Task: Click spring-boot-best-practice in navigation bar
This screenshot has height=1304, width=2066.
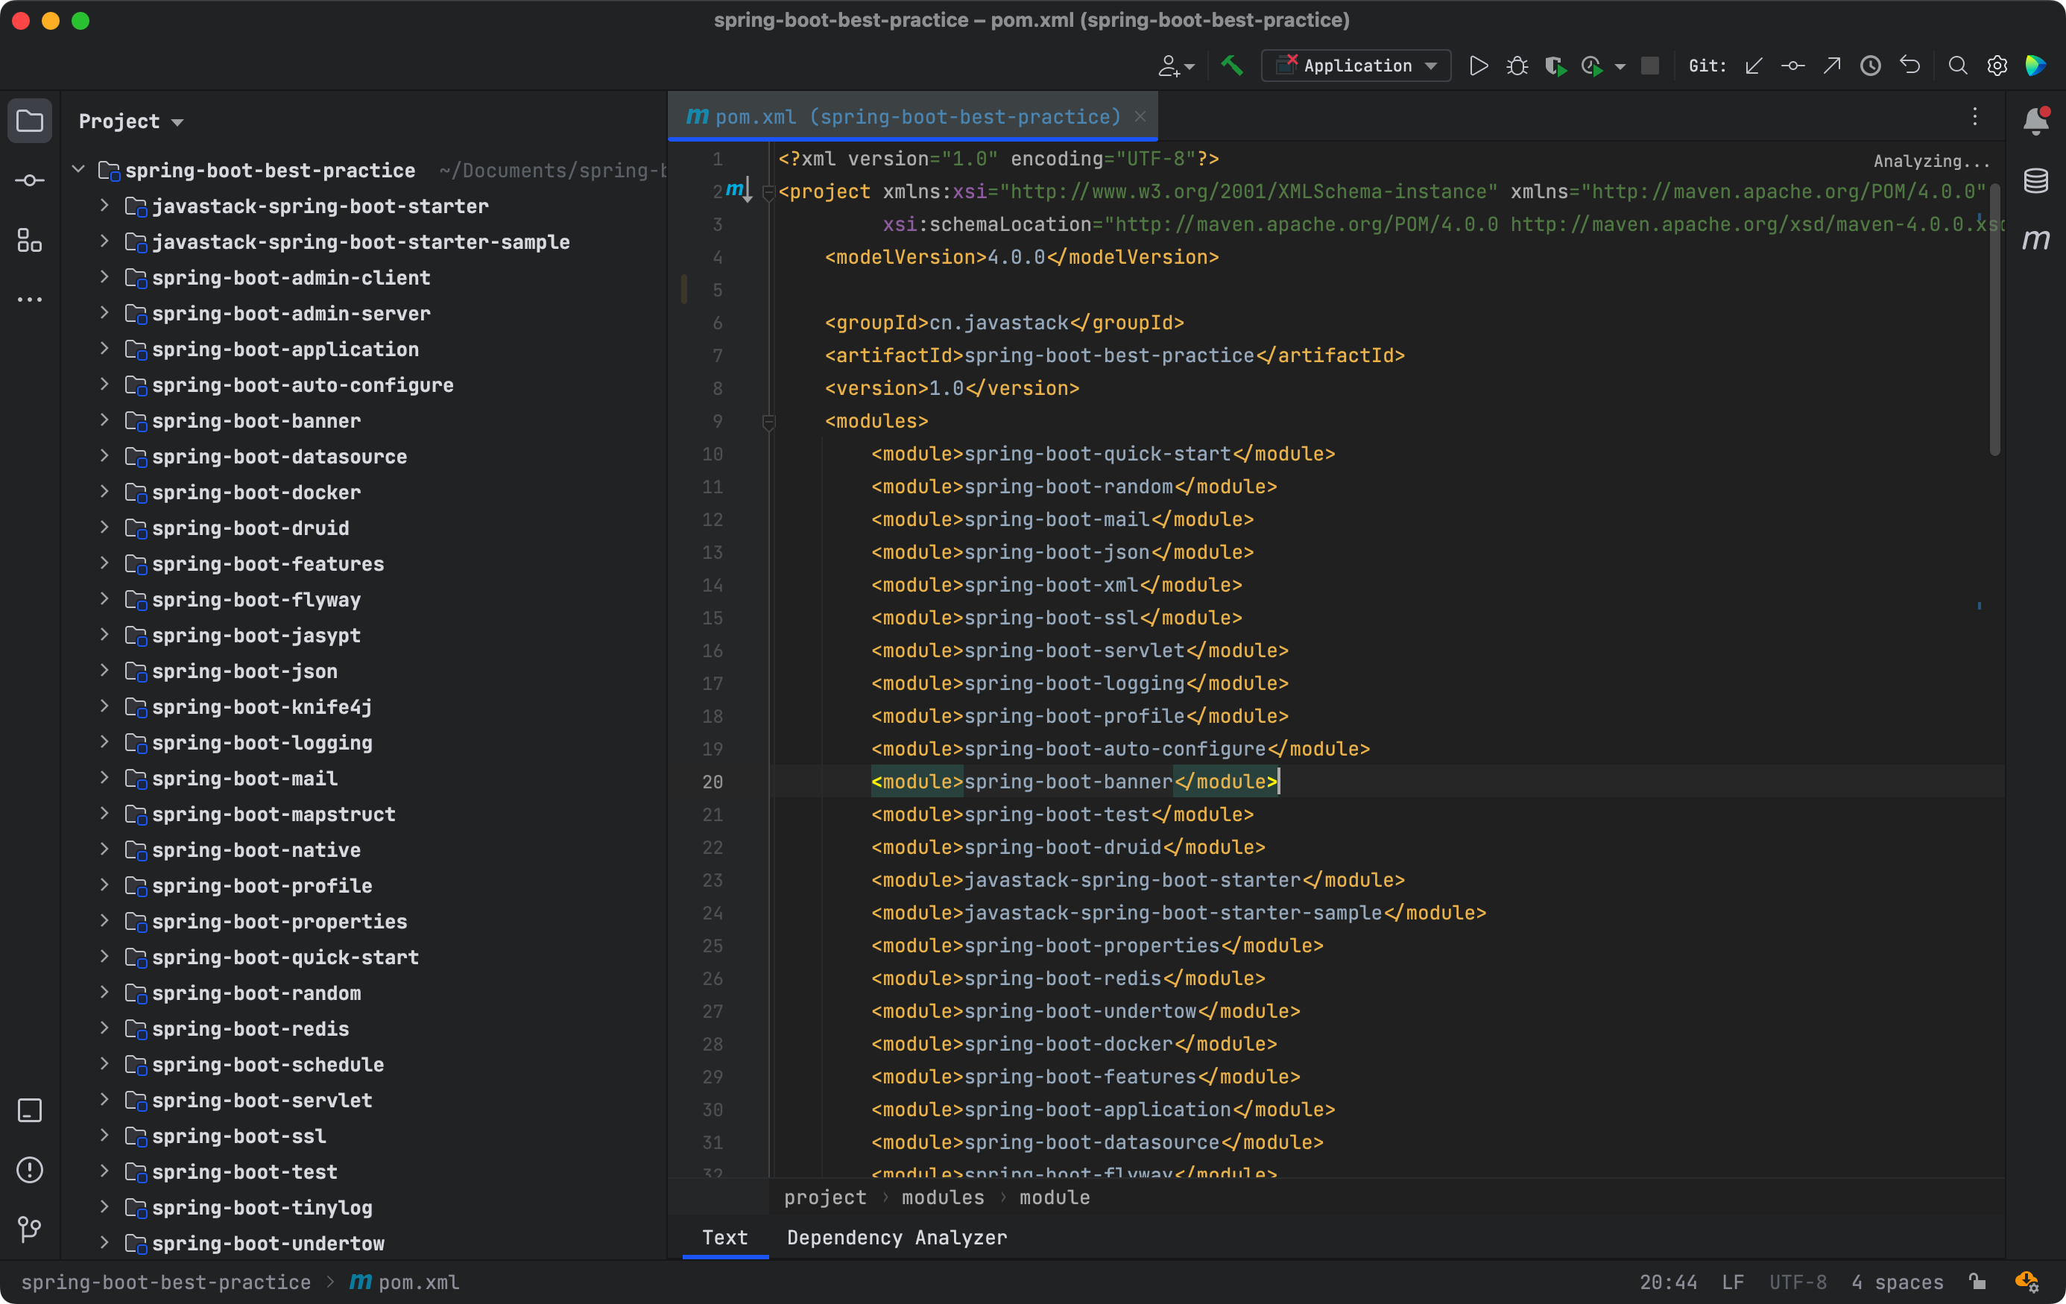Action: point(165,1282)
